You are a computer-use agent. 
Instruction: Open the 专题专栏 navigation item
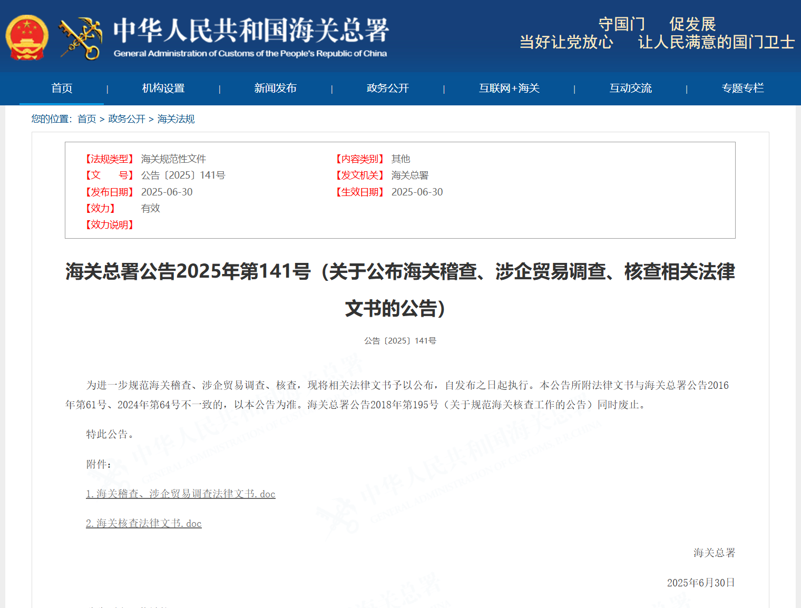click(x=743, y=89)
